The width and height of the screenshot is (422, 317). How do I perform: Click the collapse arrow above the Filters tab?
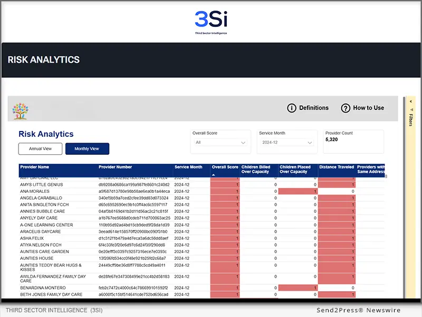click(x=411, y=101)
